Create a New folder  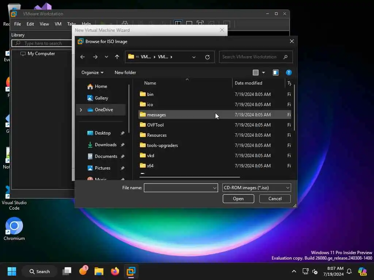125,73
